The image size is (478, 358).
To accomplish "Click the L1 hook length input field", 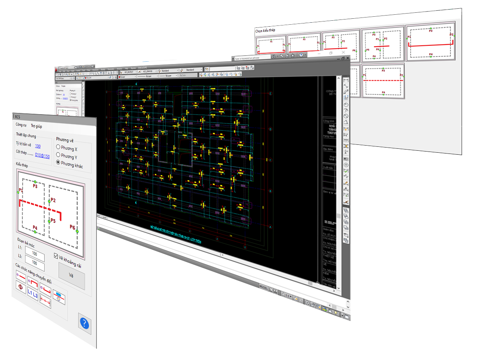I will coord(35,253).
